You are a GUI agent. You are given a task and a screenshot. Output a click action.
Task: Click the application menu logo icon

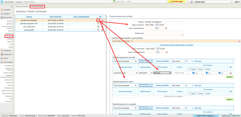(2, 2)
